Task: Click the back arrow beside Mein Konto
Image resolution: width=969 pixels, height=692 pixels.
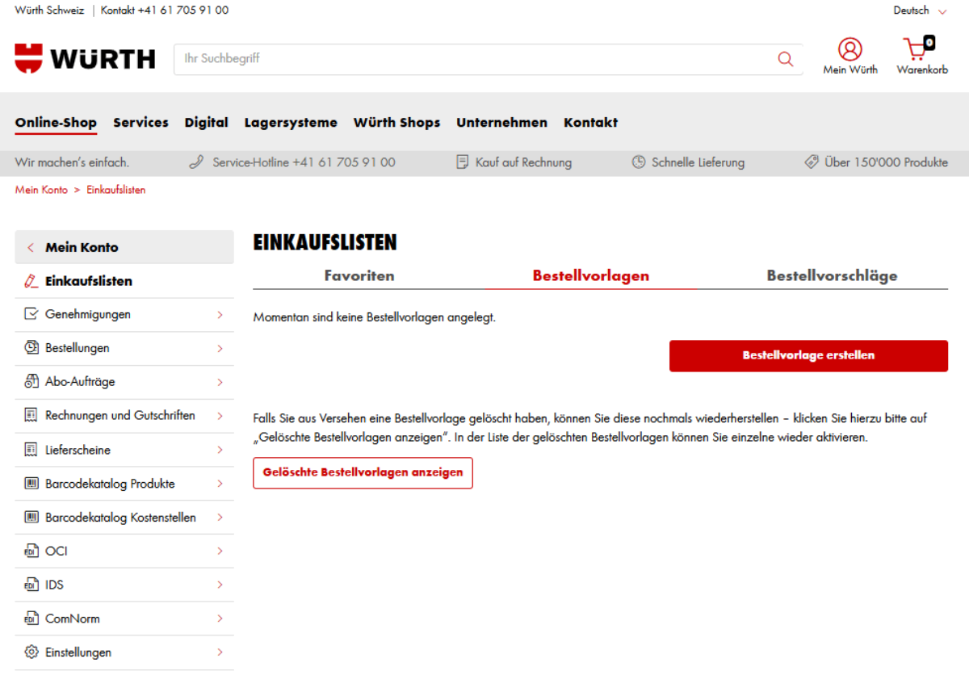Action: point(31,248)
